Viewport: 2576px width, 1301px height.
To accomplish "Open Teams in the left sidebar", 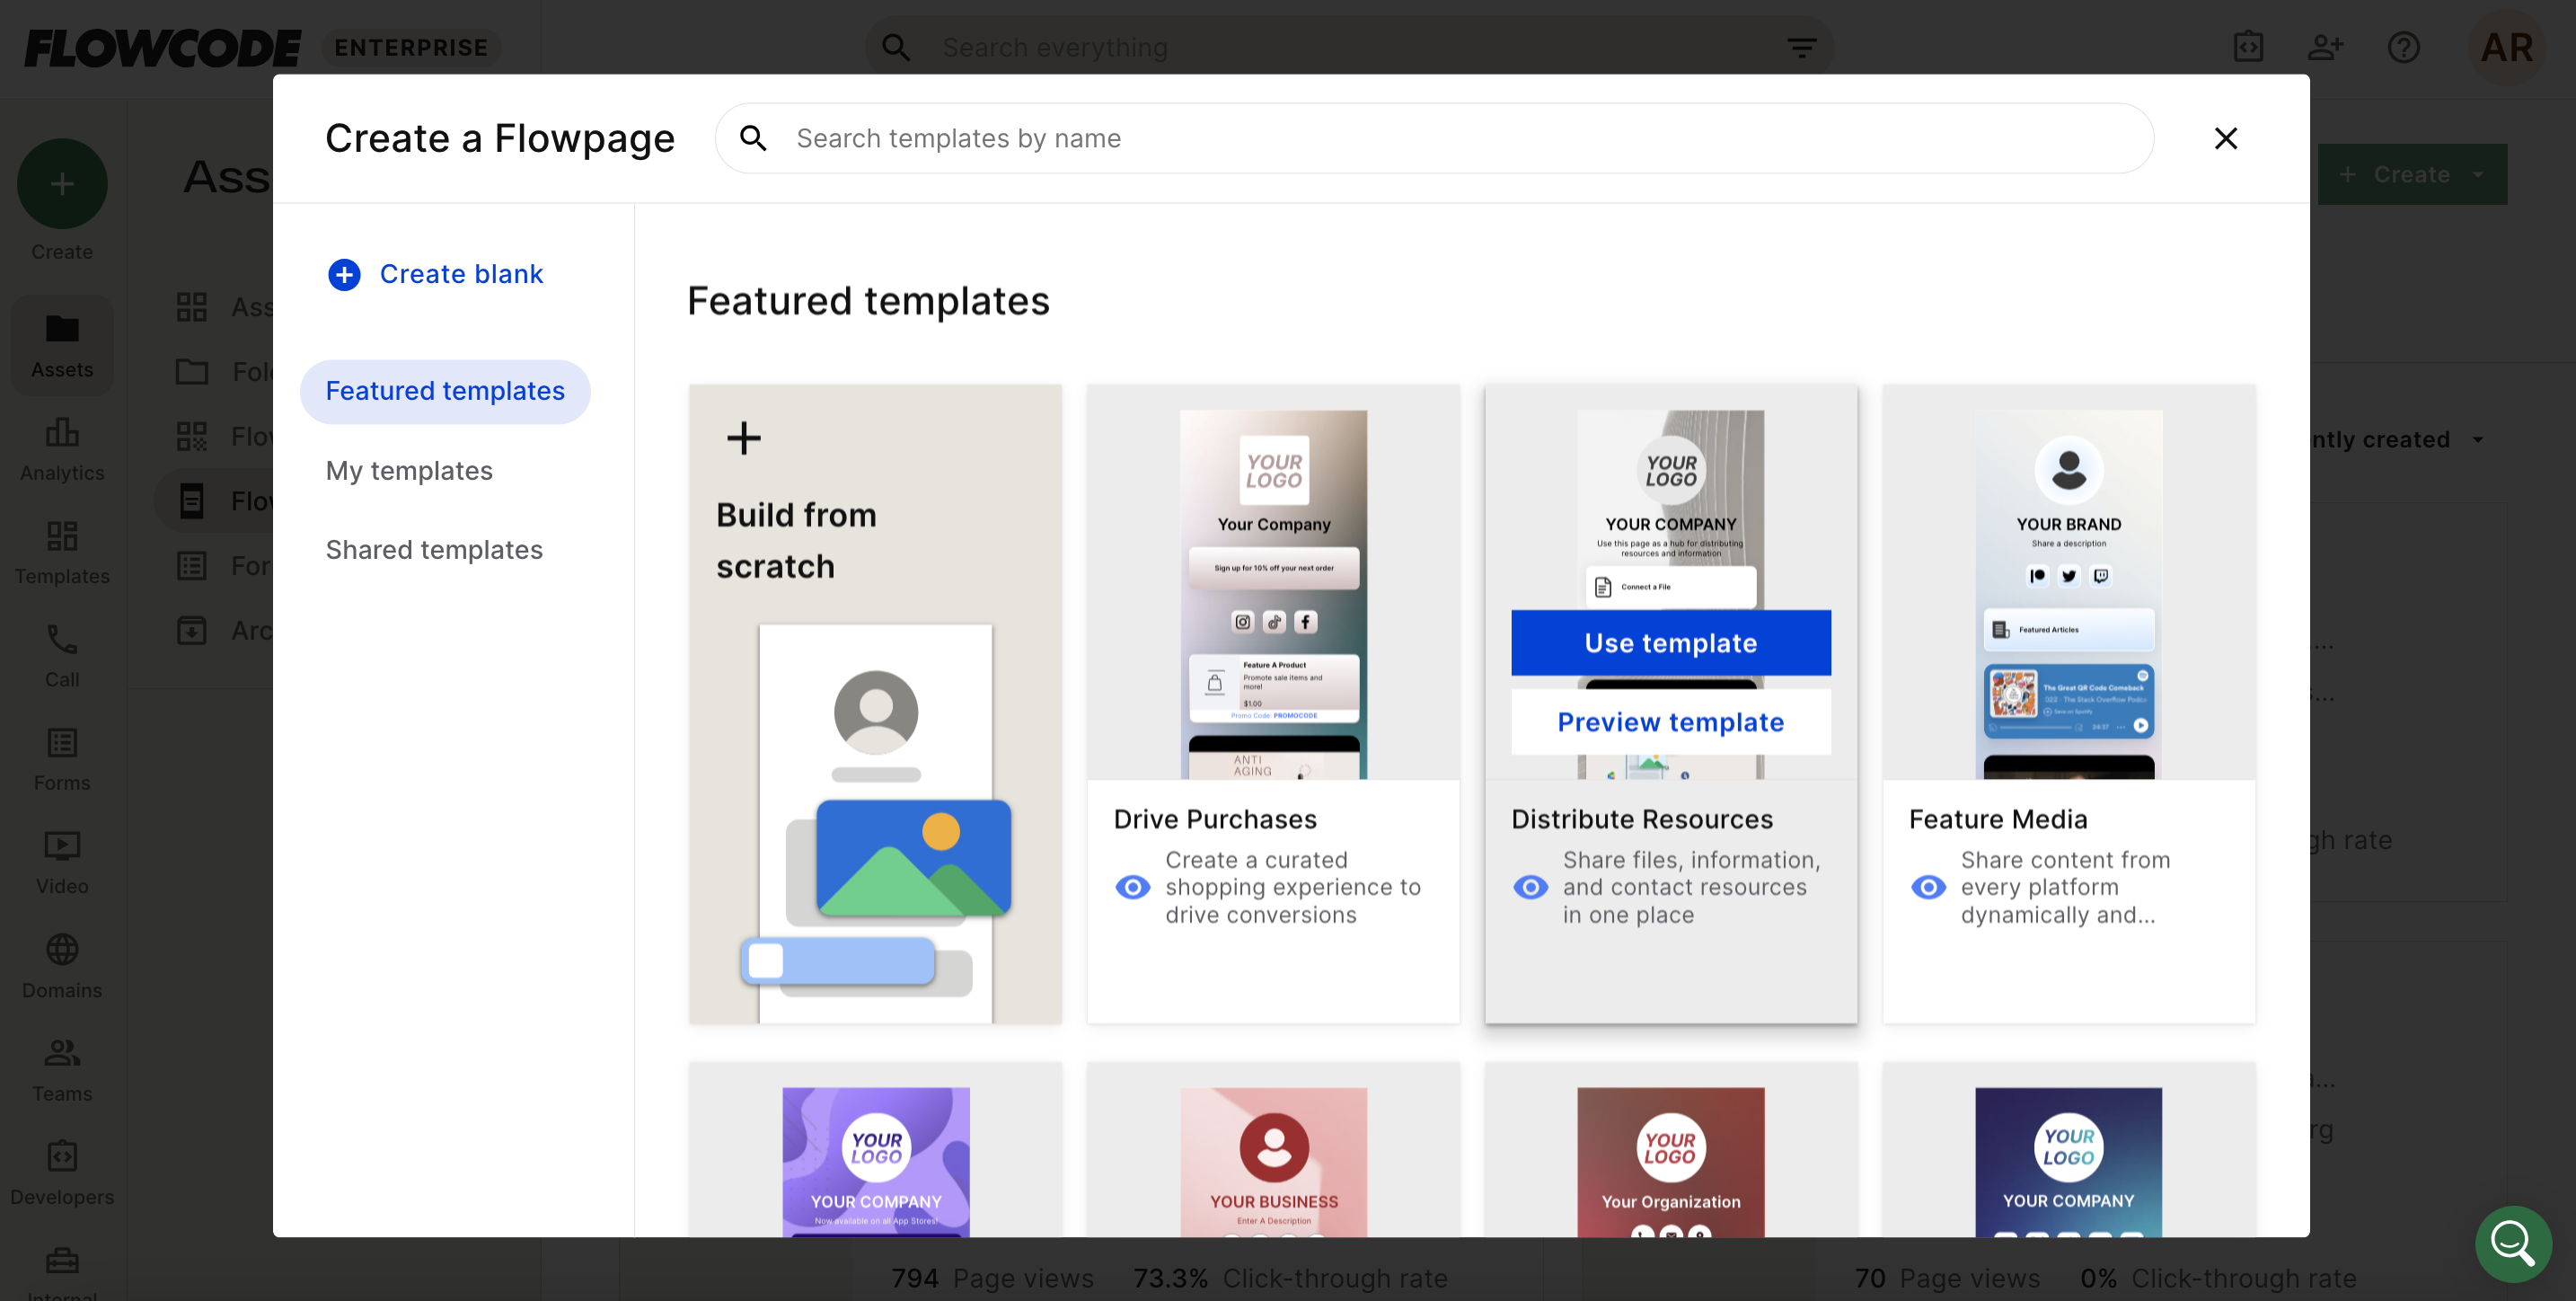I will 62,1070.
